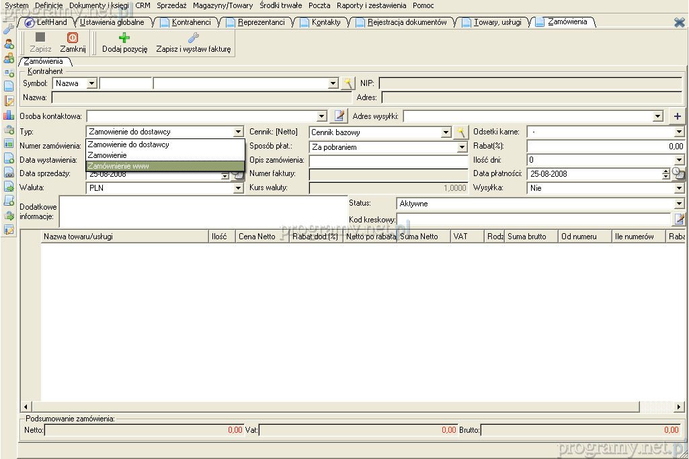
Task: Click the Zapisz i wystaw fakturę wrench icon
Action: [193, 38]
